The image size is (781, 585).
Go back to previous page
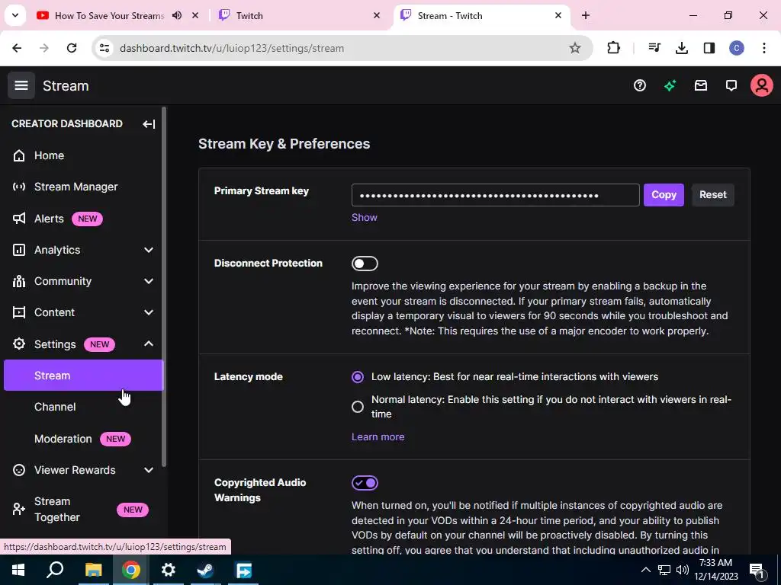(x=17, y=48)
